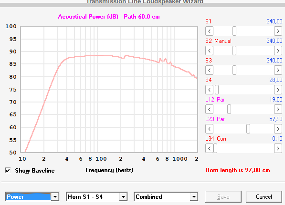Click the S4 value 28,00

coord(276,80)
